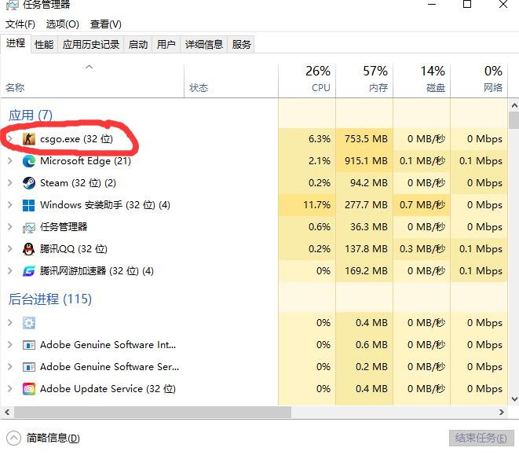This screenshot has height=455, width=519.
Task: Click 腾讯QQ memory value 137.8 MB
Action: tap(366, 249)
